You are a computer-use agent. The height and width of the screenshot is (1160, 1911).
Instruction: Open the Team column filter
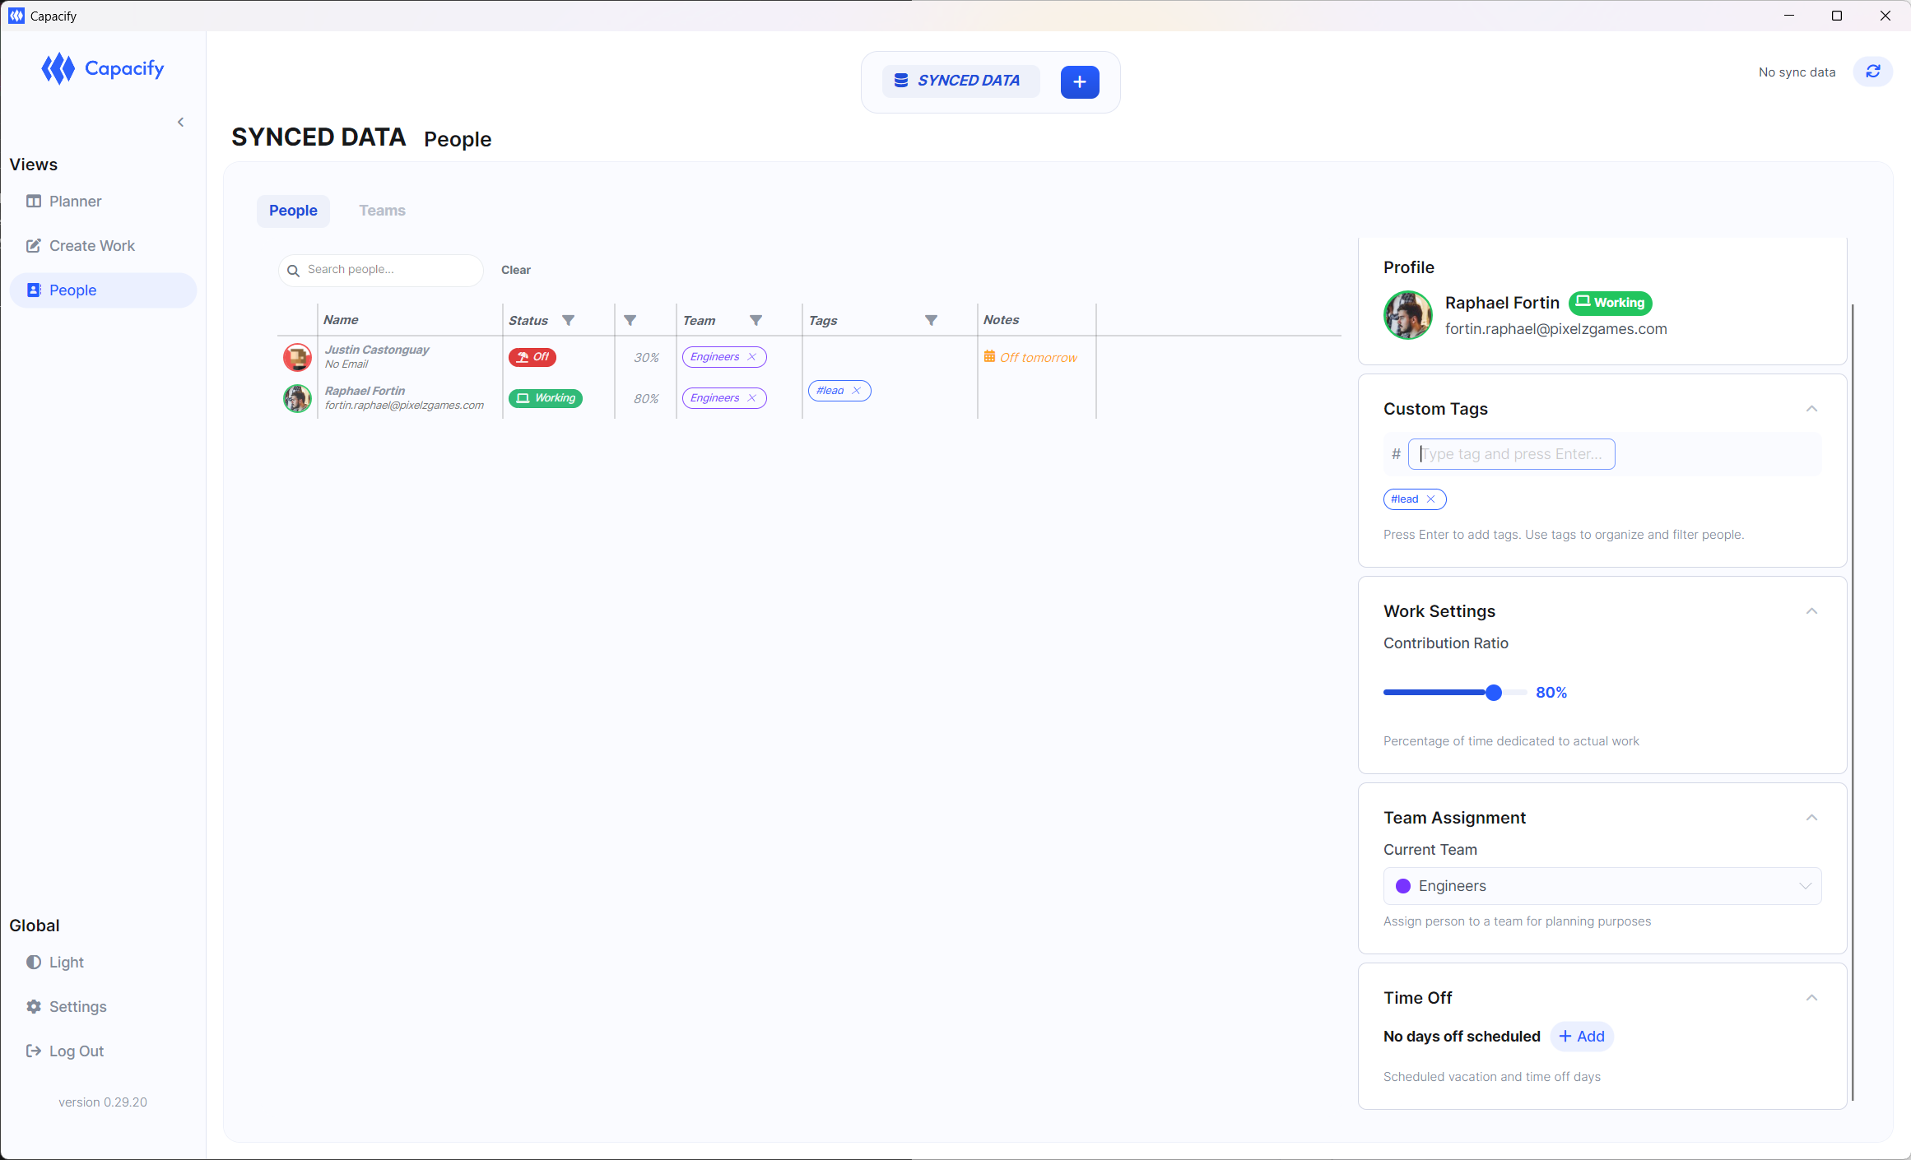coord(756,320)
